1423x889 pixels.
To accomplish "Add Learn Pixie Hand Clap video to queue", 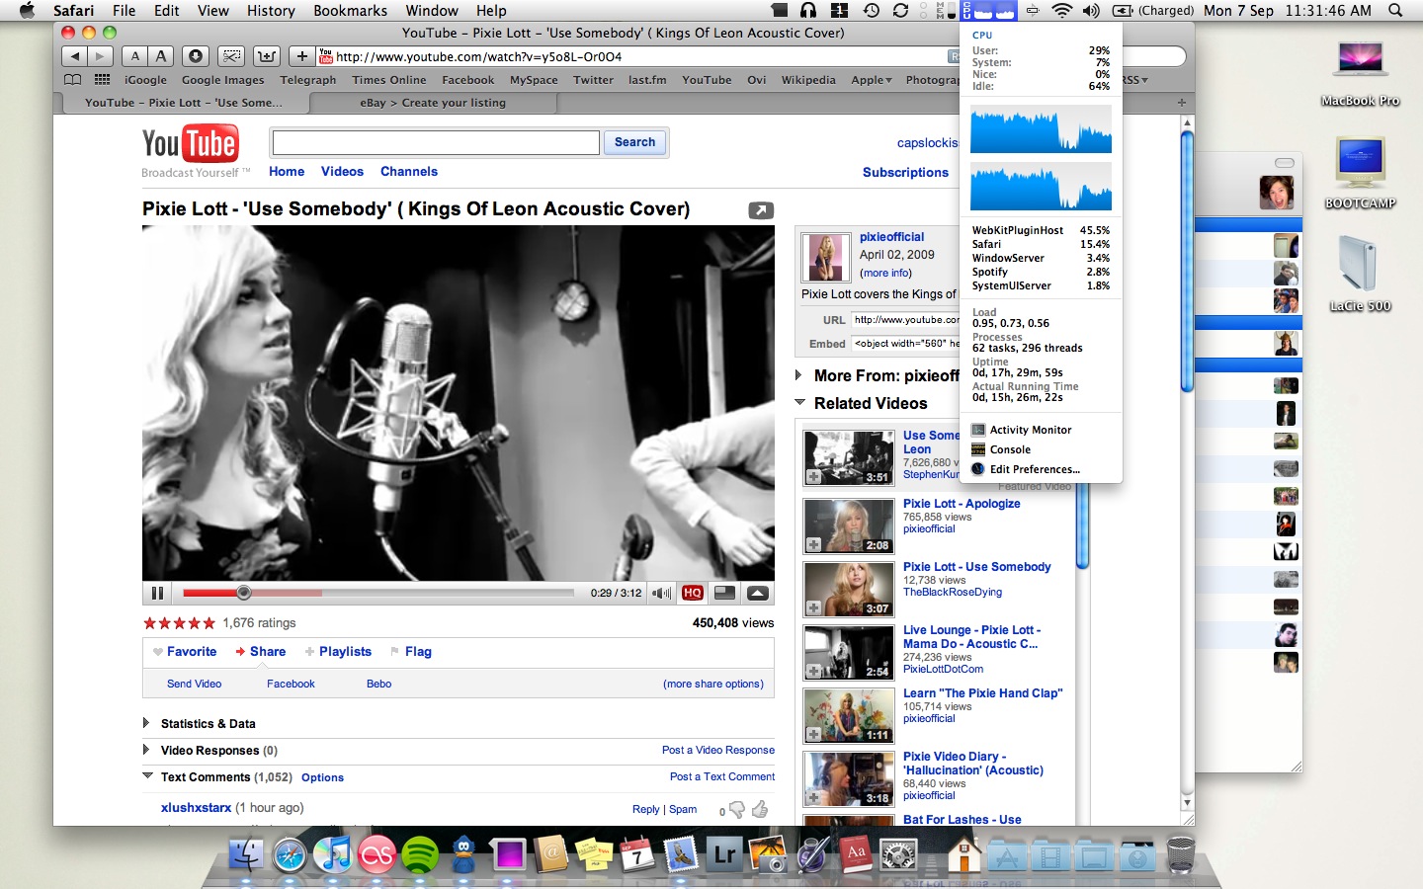I will pyautogui.click(x=813, y=735).
